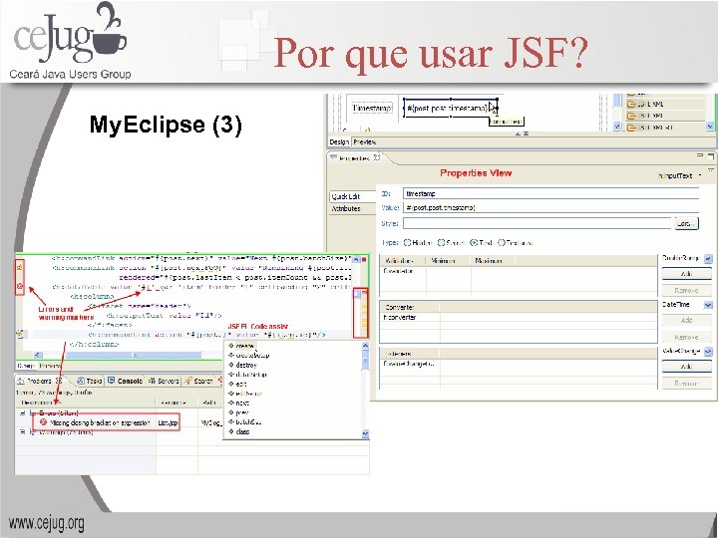
Task: Open the ValueChange listener dropdown
Action: [708, 352]
